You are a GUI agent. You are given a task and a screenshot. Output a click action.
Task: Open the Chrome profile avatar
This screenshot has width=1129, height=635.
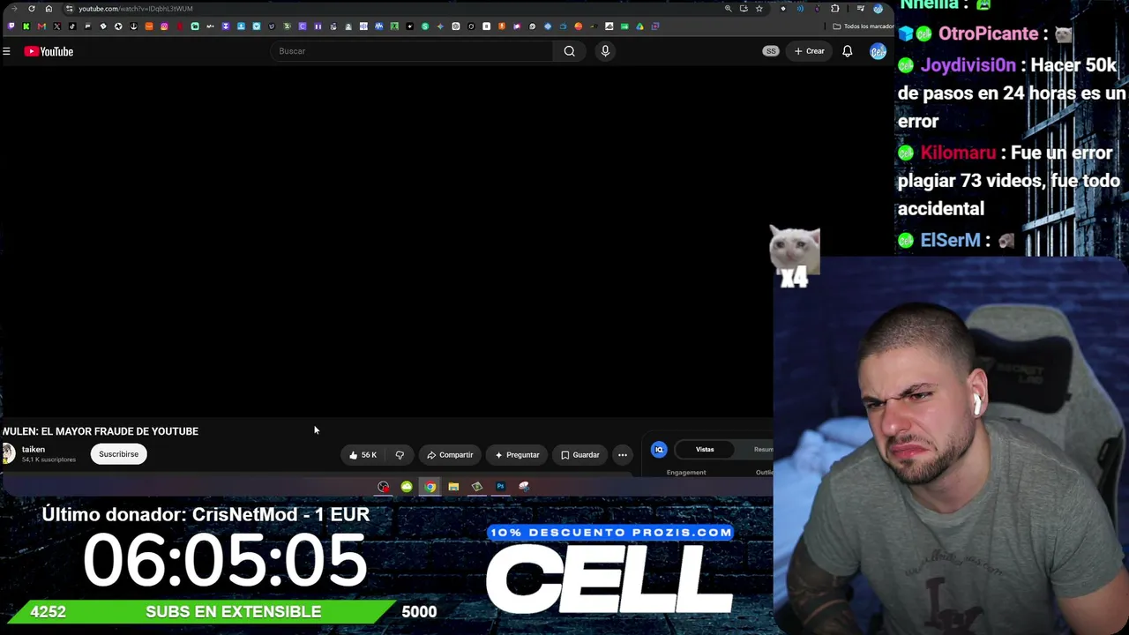[878, 9]
